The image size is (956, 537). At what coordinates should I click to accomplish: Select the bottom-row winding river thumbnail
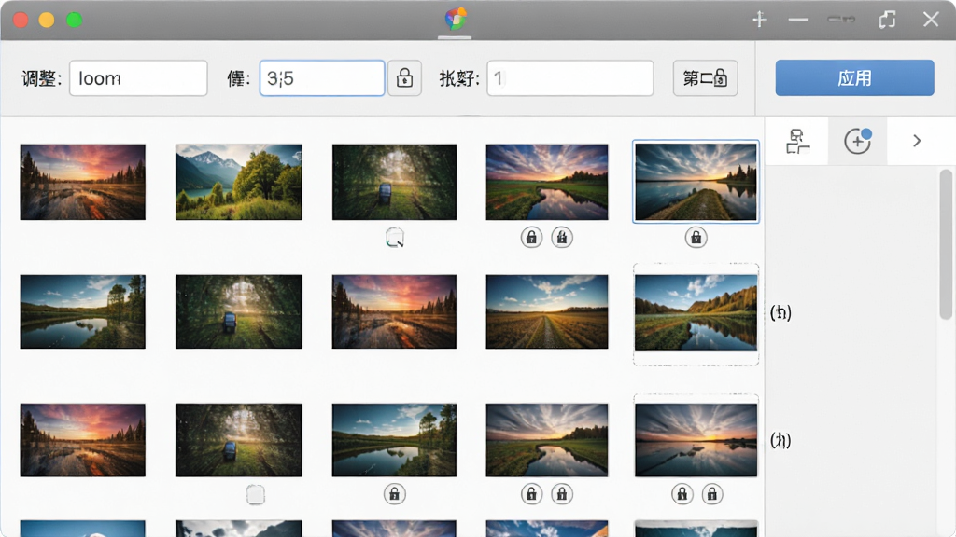[x=547, y=440]
